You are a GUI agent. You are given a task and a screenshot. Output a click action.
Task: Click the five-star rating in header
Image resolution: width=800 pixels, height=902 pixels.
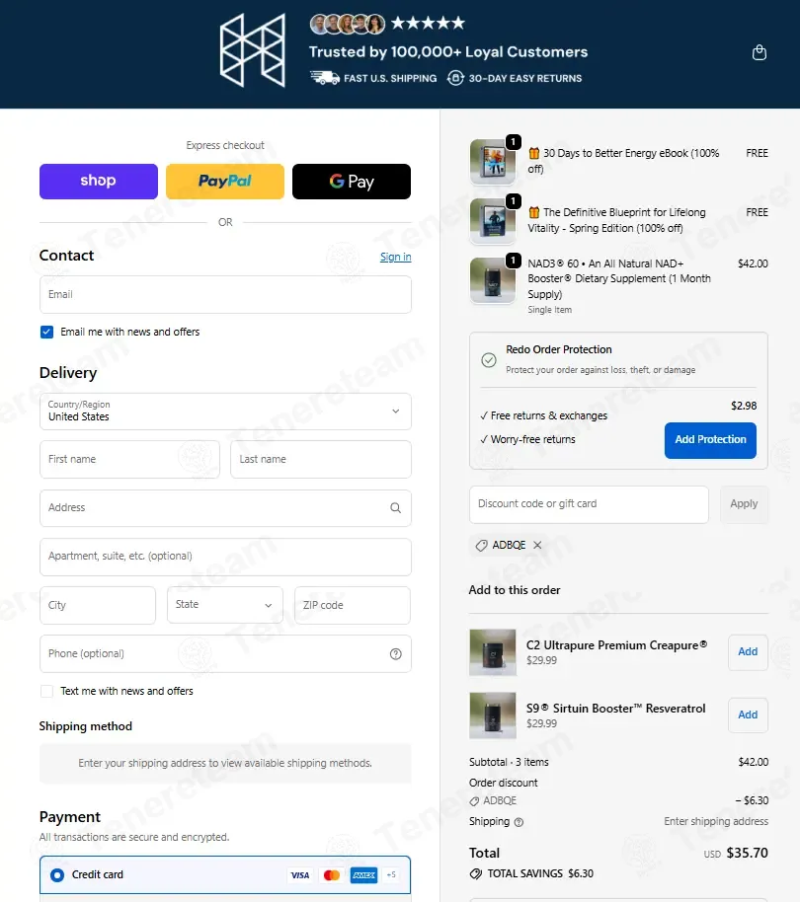point(428,23)
